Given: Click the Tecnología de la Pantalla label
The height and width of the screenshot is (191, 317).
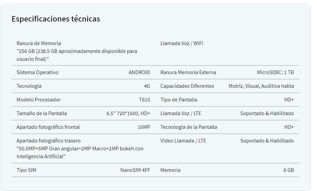Looking at the screenshot, I should (x=189, y=127).
